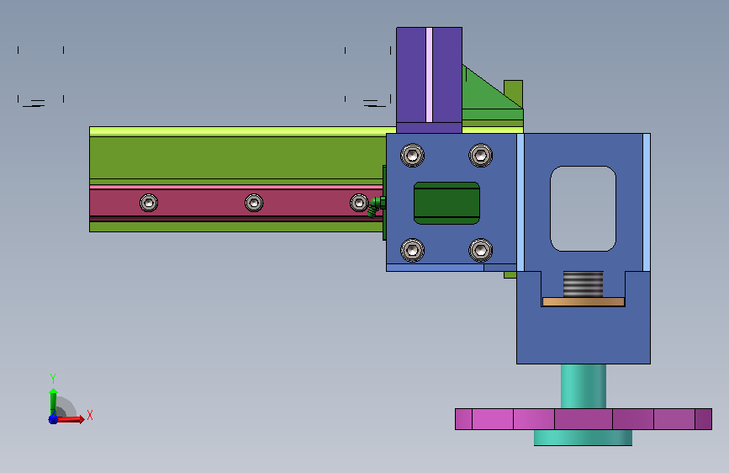
Task: Select the crimson linear guide rail
Action: (236, 203)
